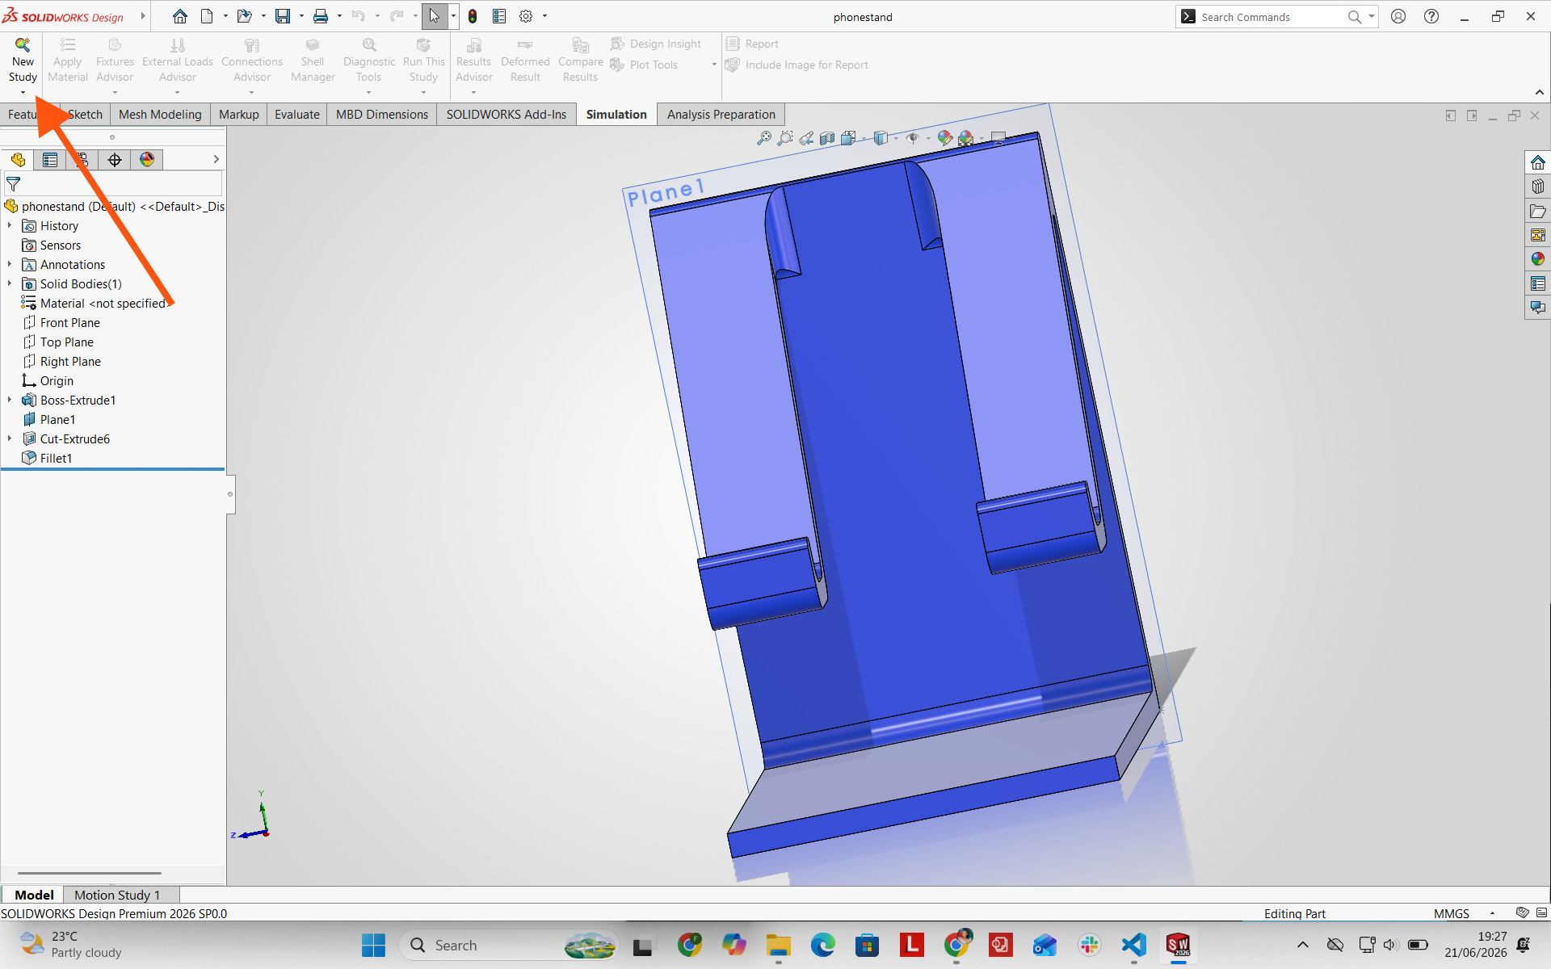Click the Previous View icon
Screen dimensions: 1551x969
coord(806,138)
